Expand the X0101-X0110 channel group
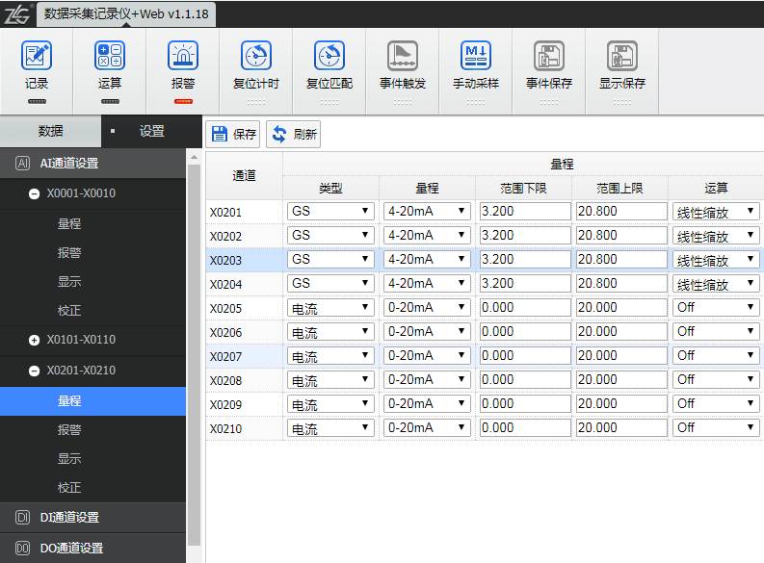This screenshot has height=563, width=764. (35, 340)
